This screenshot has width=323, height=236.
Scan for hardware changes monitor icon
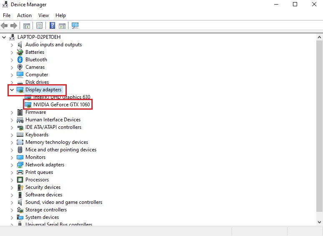click(x=75, y=25)
